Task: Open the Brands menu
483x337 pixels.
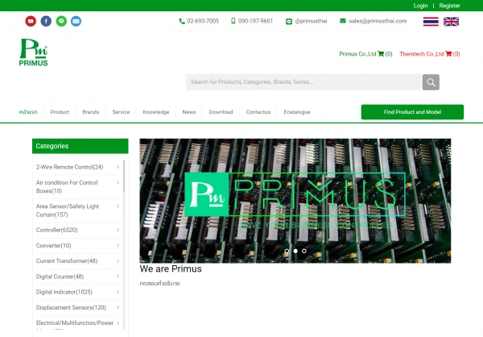Action: (x=90, y=112)
